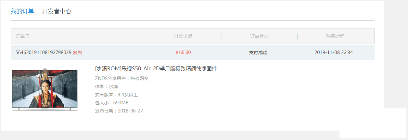The height and width of the screenshot is (140, 408).
Task: Click the TV product thumbnail image
Action: [45, 90]
